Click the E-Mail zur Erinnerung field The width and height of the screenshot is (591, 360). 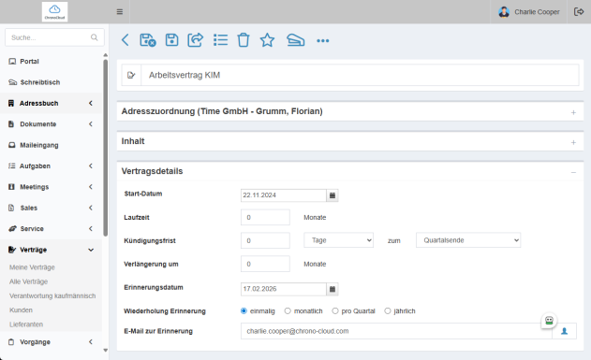tap(396, 331)
